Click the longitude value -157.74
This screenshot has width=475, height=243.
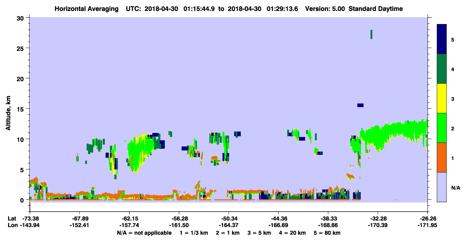click(129, 226)
